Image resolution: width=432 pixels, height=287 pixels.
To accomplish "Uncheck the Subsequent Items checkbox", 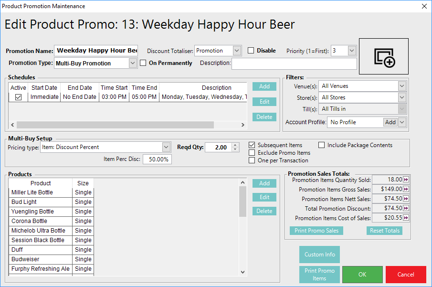I will [252, 145].
